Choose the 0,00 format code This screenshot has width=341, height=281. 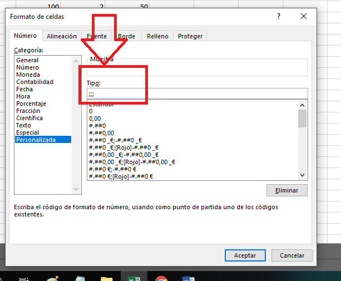pyautogui.click(x=192, y=119)
